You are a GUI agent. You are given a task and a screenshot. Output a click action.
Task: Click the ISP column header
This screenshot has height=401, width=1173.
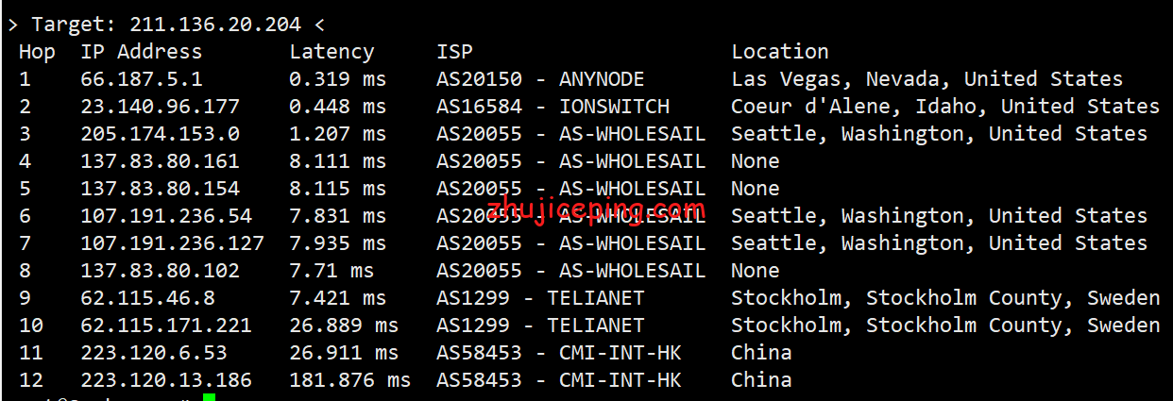tap(454, 52)
